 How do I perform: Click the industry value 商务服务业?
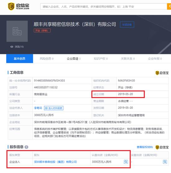coord(41,94)
